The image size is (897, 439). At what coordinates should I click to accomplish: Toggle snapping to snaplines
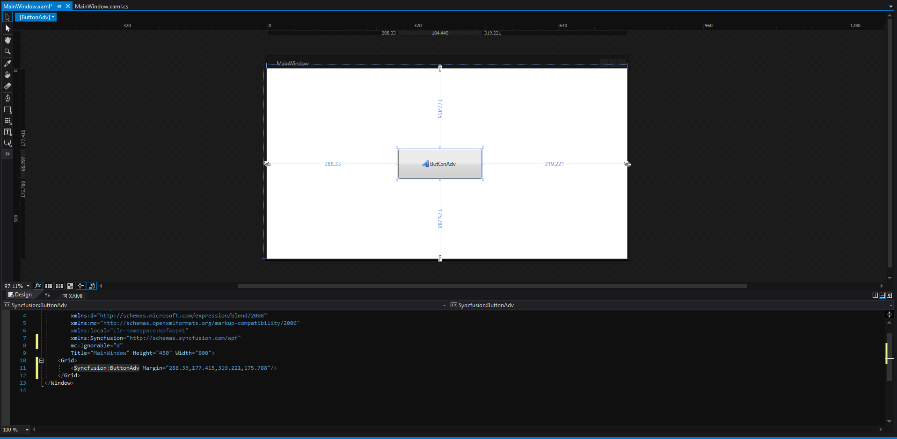81,286
